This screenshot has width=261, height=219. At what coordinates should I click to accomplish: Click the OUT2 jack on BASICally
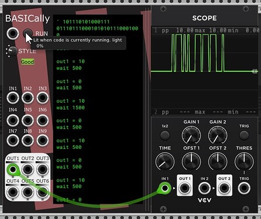(x=28, y=169)
